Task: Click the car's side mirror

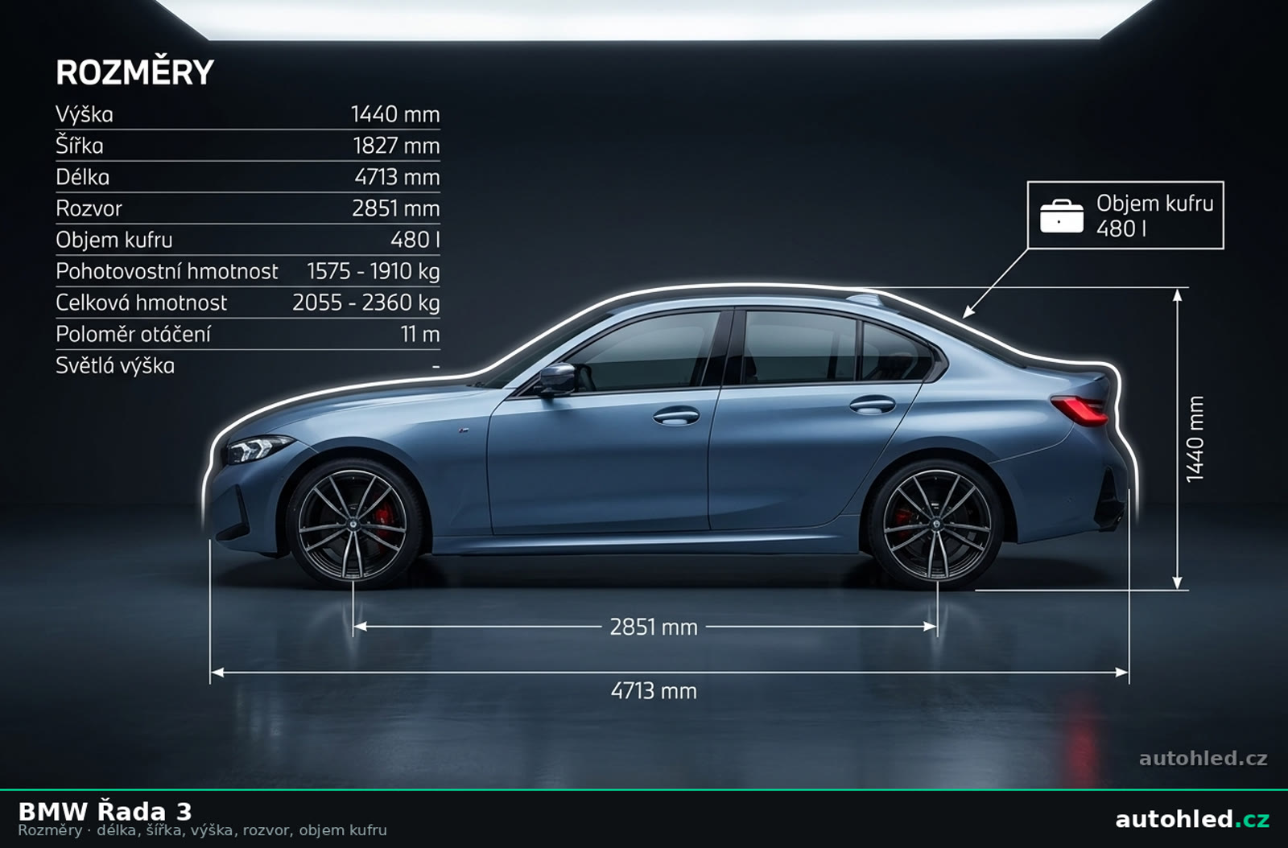Action: pos(556,378)
